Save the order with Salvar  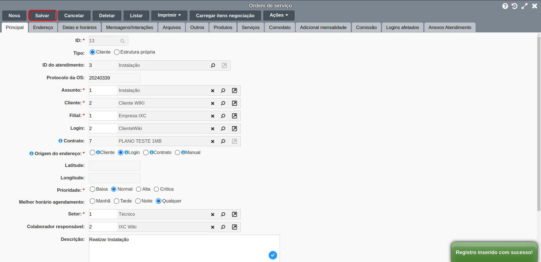pyautogui.click(x=42, y=16)
